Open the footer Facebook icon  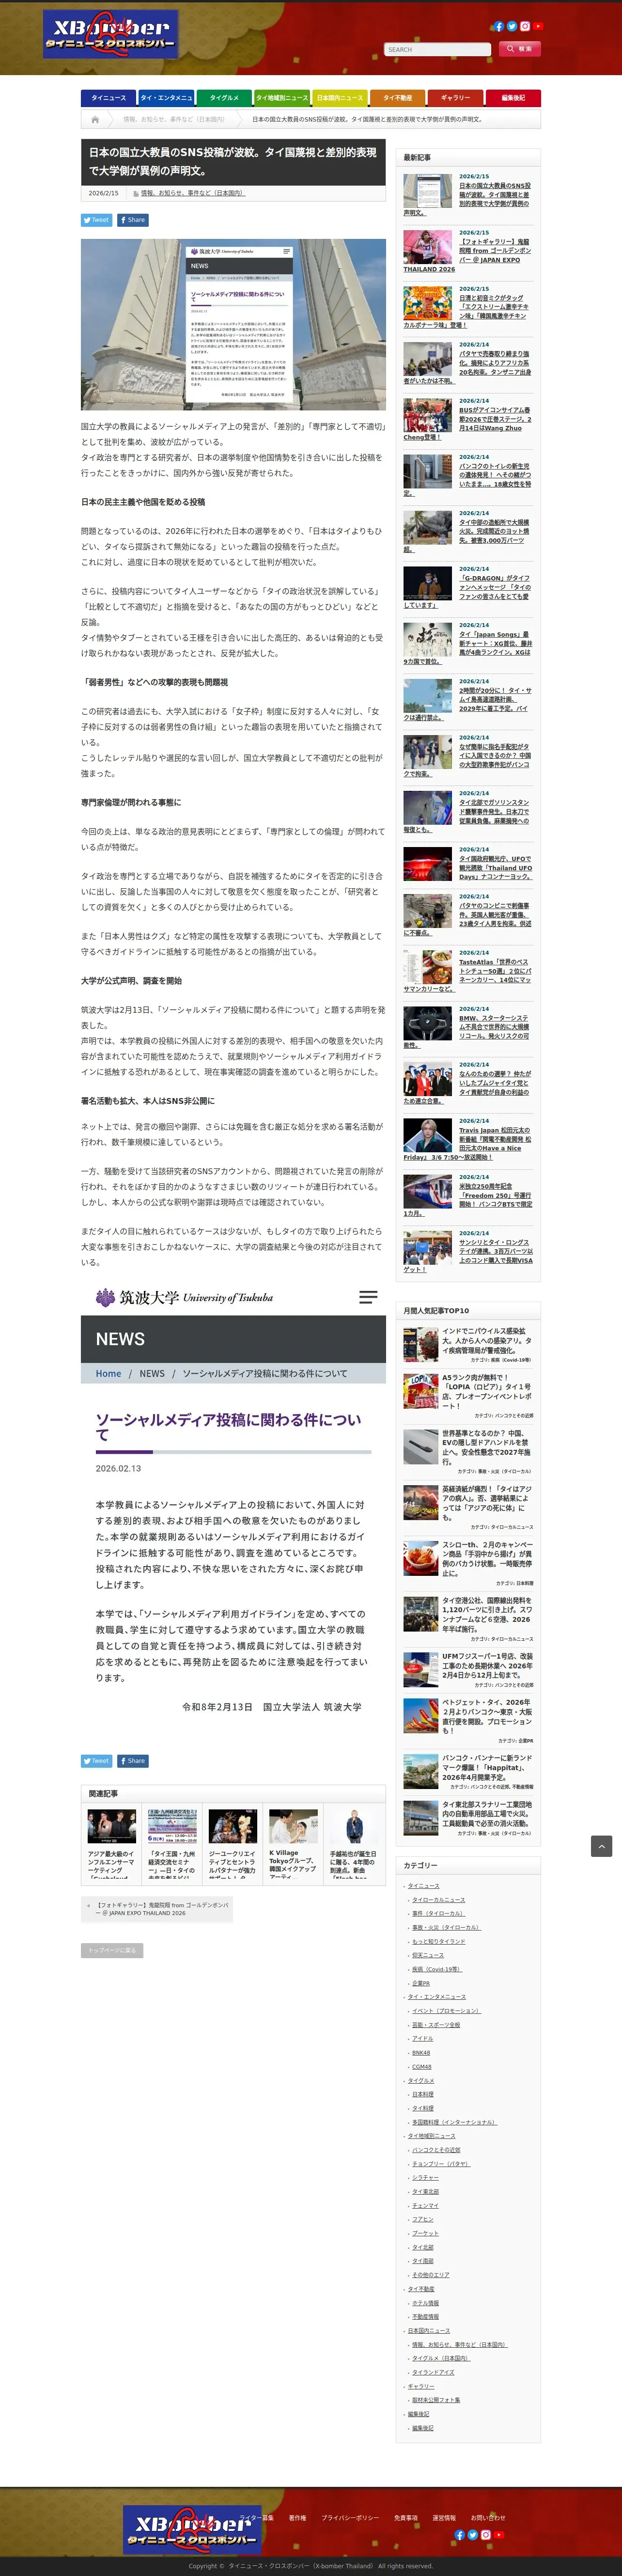(460, 2535)
